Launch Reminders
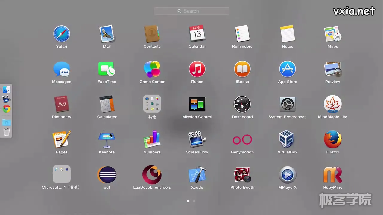383x215 pixels. coord(242,34)
